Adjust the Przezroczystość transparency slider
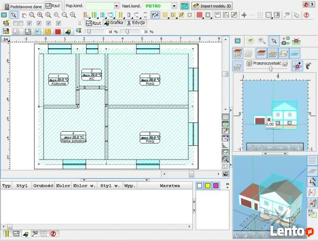This screenshot has width=318, height=241. 271,69
